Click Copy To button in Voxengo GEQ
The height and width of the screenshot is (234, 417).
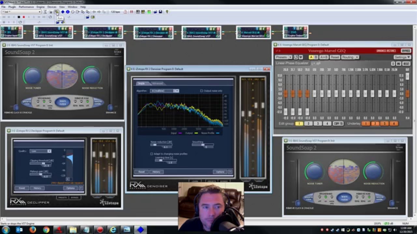pos(338,123)
